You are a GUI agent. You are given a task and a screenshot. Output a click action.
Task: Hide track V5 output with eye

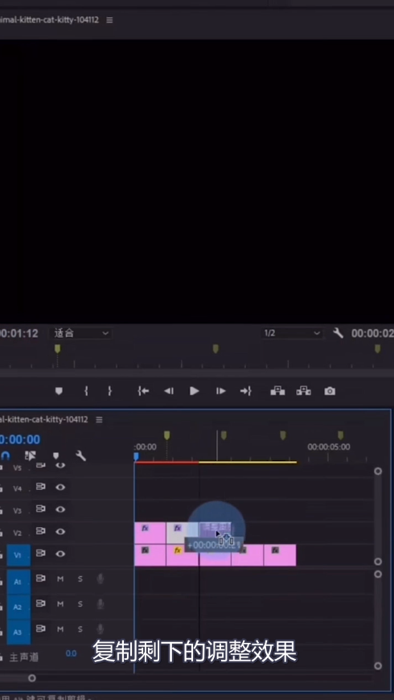click(x=60, y=466)
